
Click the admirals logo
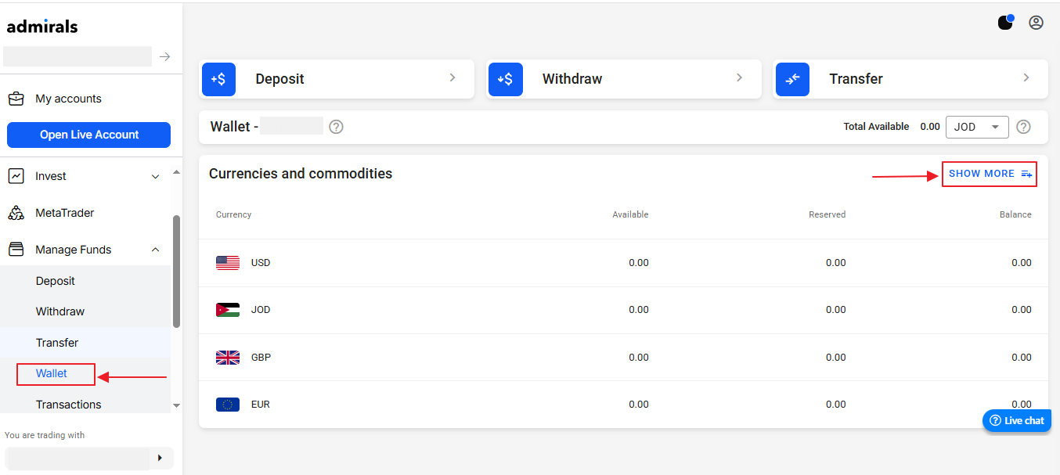[42, 27]
